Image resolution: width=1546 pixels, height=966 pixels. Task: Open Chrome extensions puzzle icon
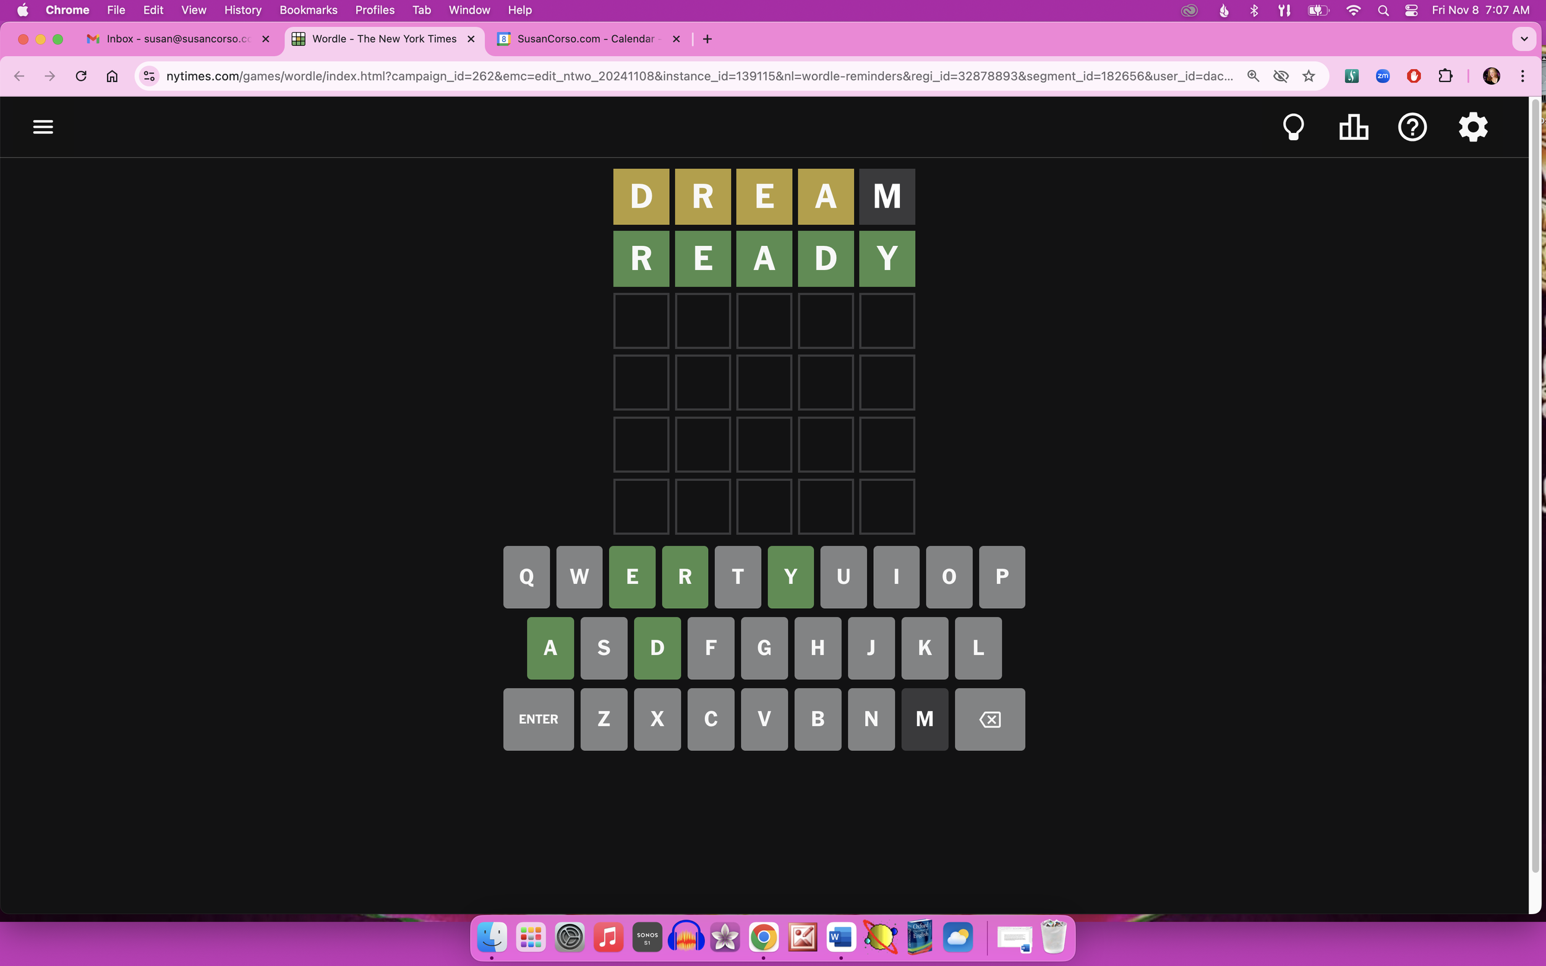tap(1445, 76)
